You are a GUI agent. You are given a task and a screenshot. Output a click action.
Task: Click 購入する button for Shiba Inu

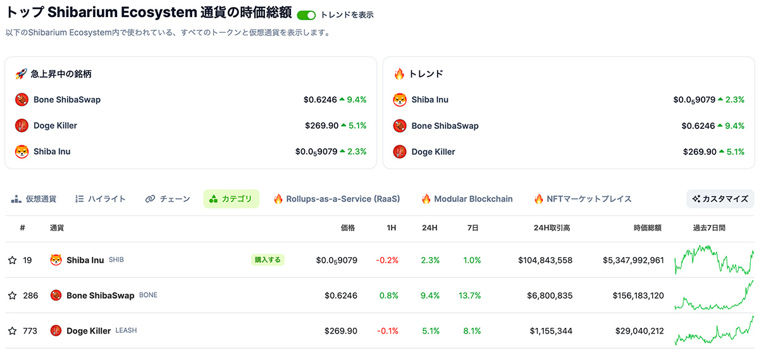click(x=268, y=260)
